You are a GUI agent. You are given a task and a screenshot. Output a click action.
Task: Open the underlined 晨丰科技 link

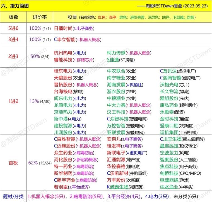tap(169, 146)
